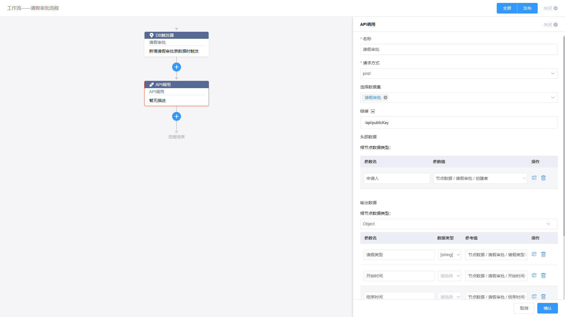Open the 结束时间 data type dropdown
This screenshot has height=317, width=565.
(450, 296)
